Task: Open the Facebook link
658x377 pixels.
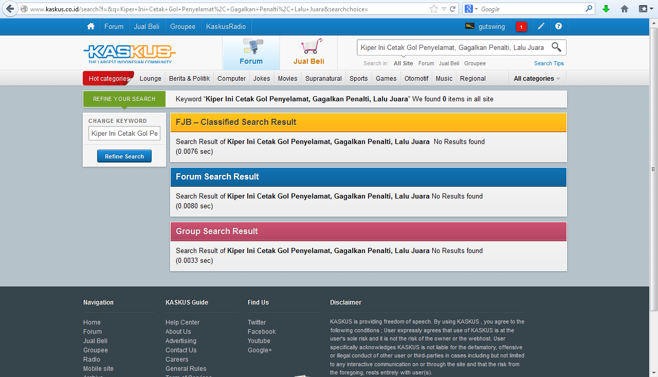Action: 262,332
